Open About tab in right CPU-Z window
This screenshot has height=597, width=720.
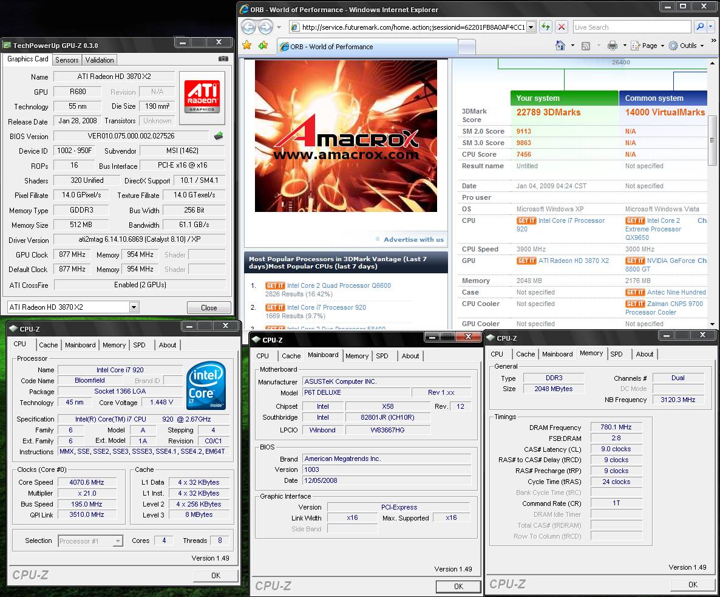644,354
